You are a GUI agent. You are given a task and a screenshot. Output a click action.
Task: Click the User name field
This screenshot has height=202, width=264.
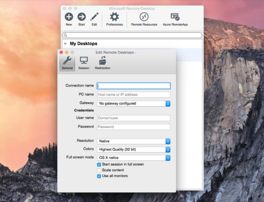point(134,118)
